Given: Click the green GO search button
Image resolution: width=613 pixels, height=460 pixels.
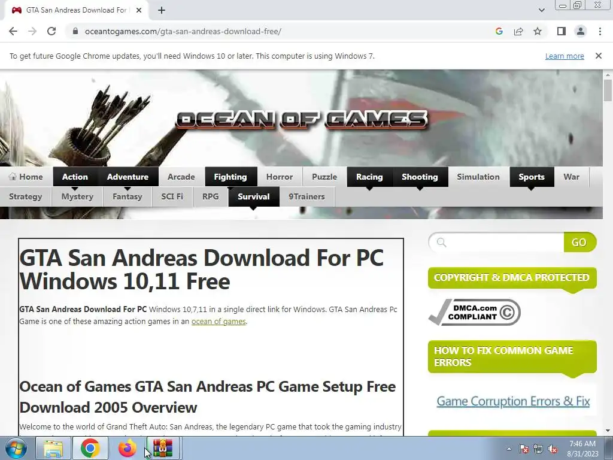Looking at the screenshot, I should click(x=579, y=242).
